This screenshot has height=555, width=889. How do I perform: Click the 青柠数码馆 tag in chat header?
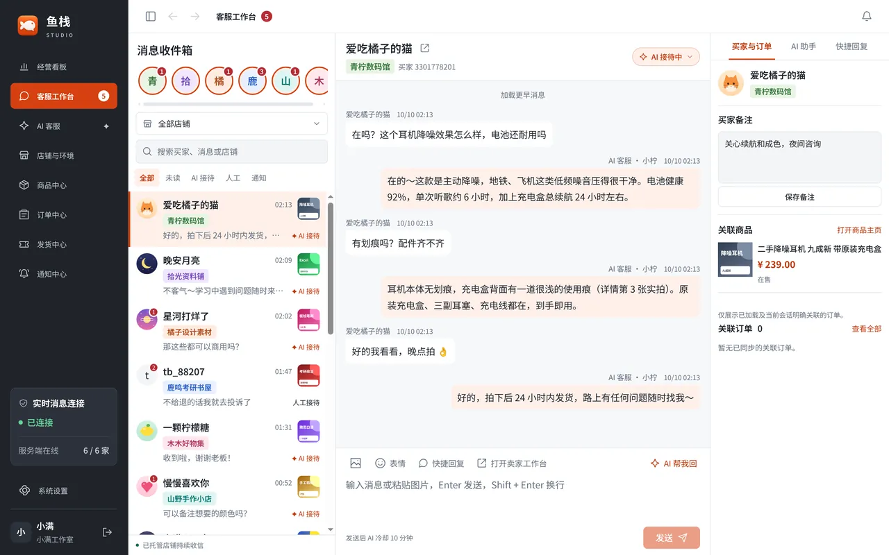[x=370, y=67]
